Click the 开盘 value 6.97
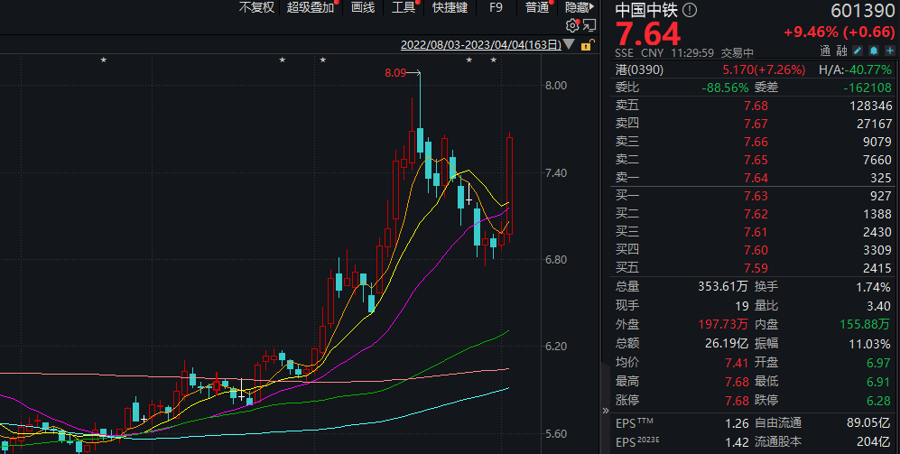The height and width of the screenshot is (454, 900). [878, 363]
